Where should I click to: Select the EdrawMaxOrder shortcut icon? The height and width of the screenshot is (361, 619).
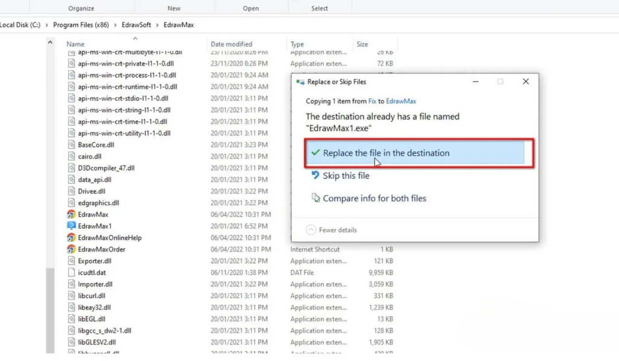(x=71, y=249)
